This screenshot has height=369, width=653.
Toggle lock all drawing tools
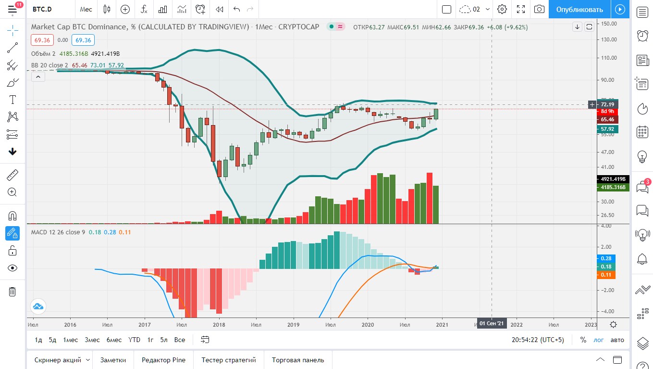(x=12, y=251)
